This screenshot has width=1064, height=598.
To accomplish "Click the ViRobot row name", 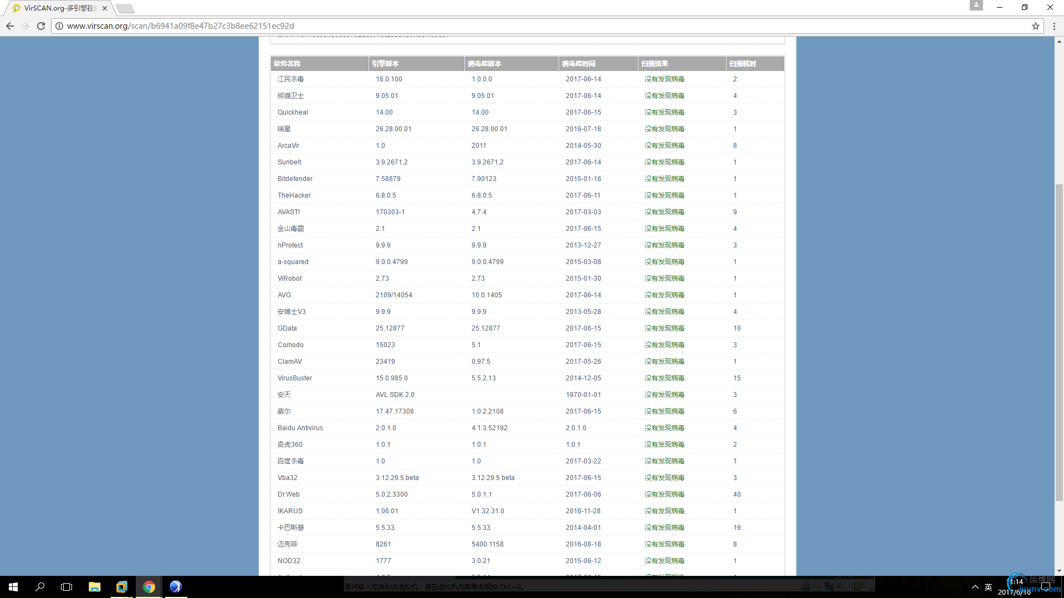I will tap(289, 279).
